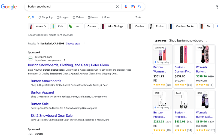218x135 pixels.
Task: Open Ski & Snowboard Gear Sale sitelink
Action: [x=52, y=116]
